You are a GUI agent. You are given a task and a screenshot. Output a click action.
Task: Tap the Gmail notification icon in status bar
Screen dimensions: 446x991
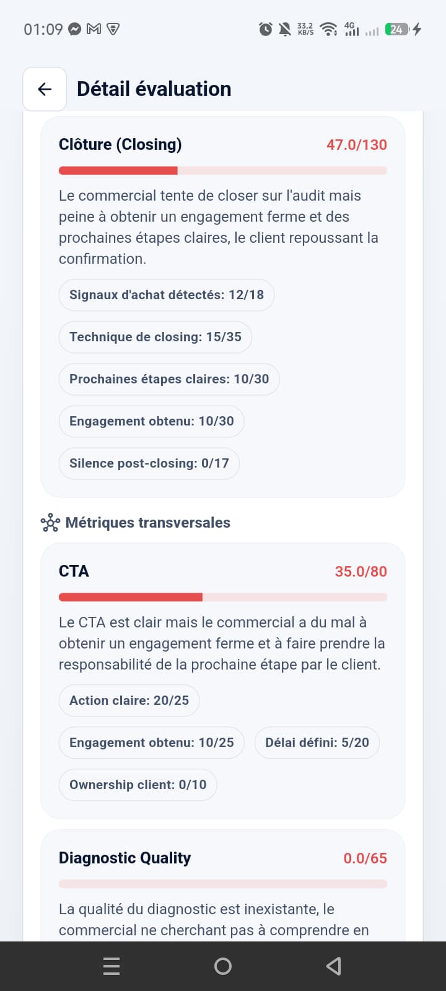94,29
